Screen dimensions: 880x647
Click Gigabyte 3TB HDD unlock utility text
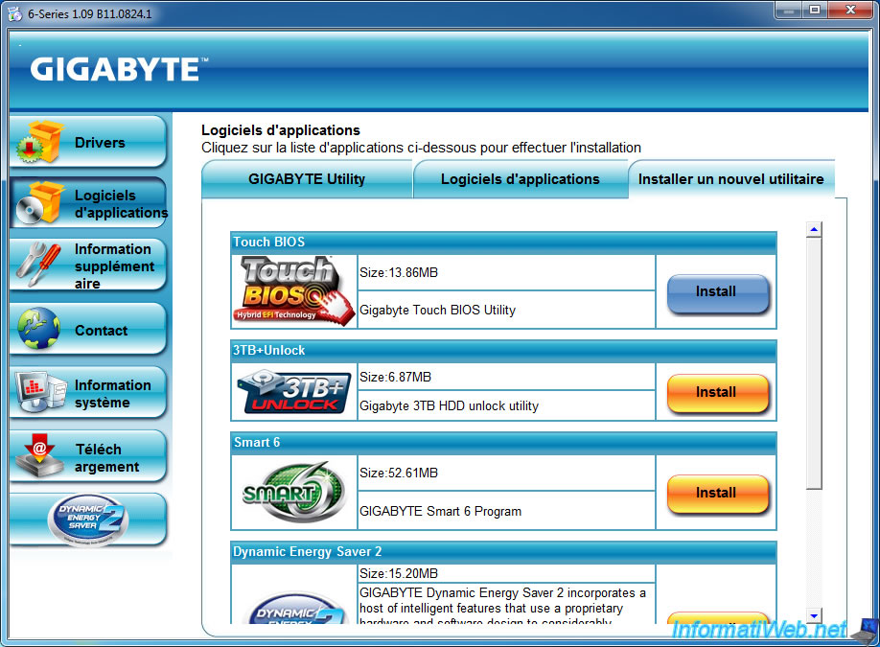pyautogui.click(x=449, y=405)
